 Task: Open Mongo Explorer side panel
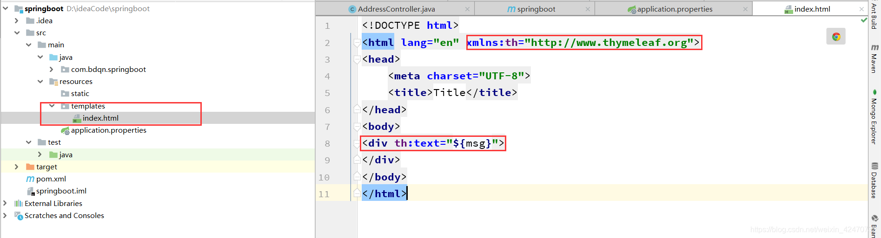(x=874, y=117)
